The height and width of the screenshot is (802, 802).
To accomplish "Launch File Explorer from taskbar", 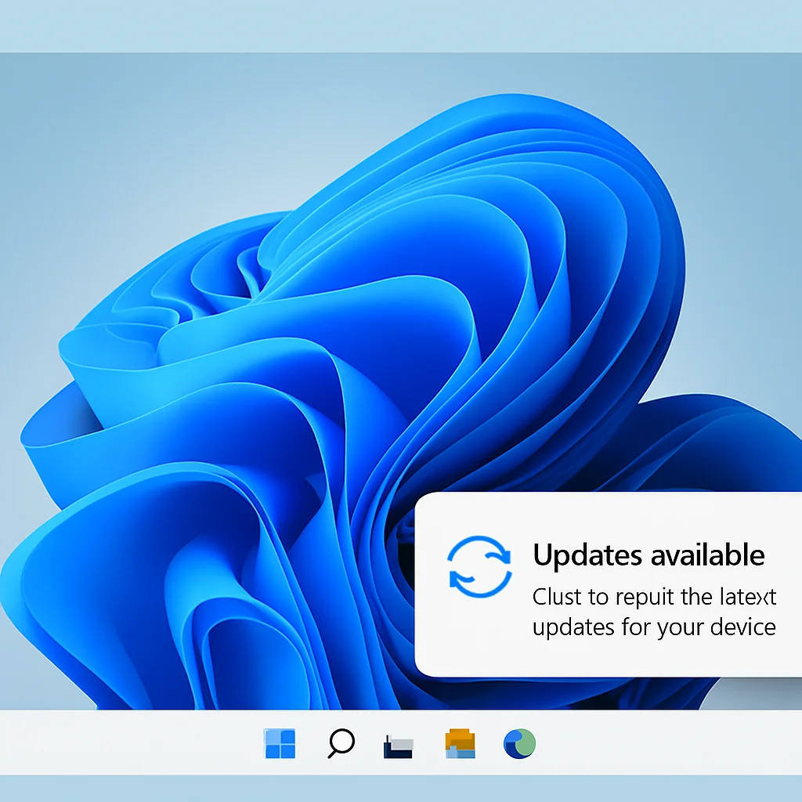I will [x=460, y=743].
